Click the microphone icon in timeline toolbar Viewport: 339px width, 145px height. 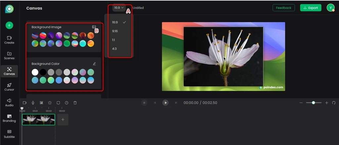tap(33, 103)
